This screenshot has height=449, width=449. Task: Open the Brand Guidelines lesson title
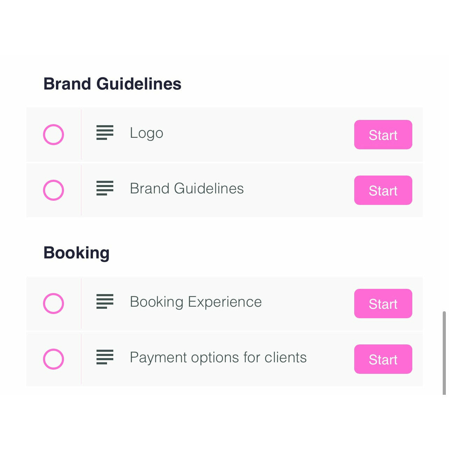point(187,188)
